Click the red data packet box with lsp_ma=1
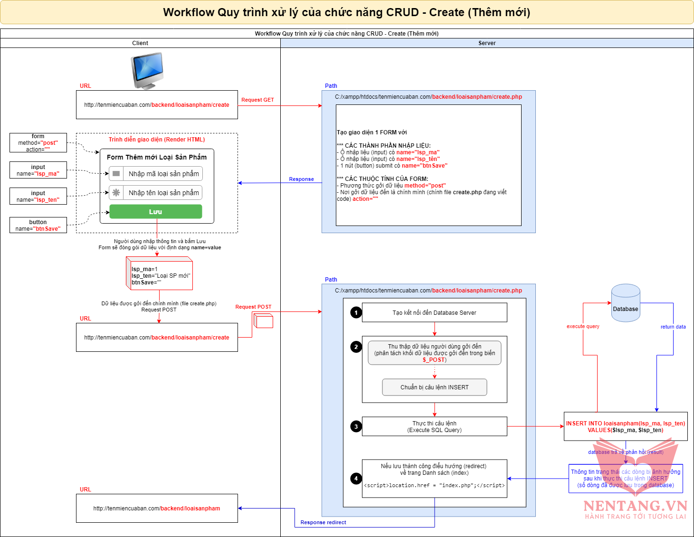The height and width of the screenshot is (537, 694). 160,275
